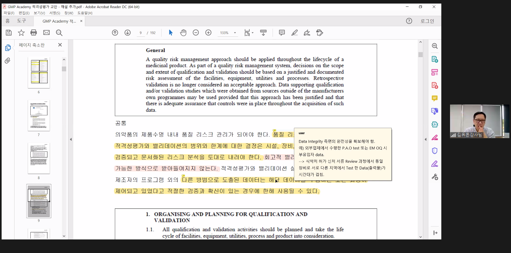511x253 pixels.
Task: Zoom in with plus button
Action: [208, 33]
